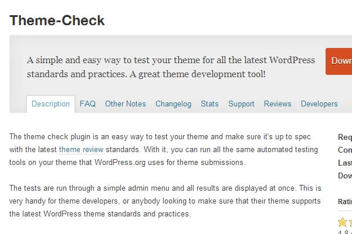The height and width of the screenshot is (234, 352).
Task: Click the plugin tagline in the gray banner
Action: point(171,67)
